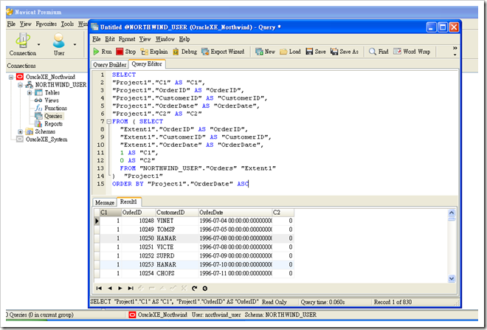Select the Result1 tab
The height and width of the screenshot is (330, 487).
pos(128,202)
